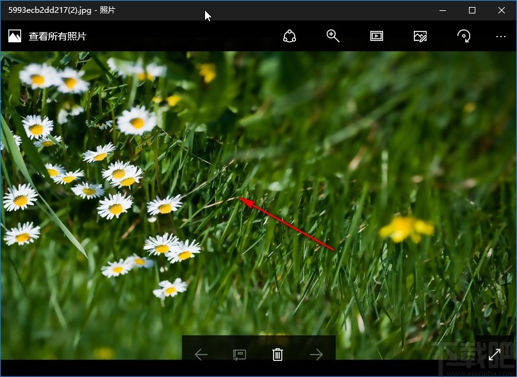Go to the next photo
The image size is (517, 377).
316,355
